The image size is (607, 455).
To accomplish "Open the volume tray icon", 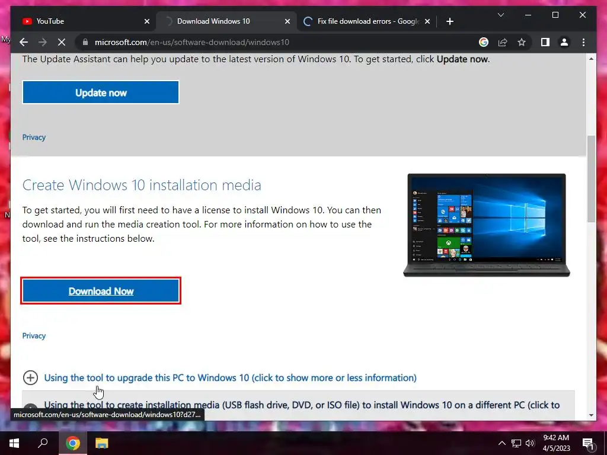I will click(530, 443).
